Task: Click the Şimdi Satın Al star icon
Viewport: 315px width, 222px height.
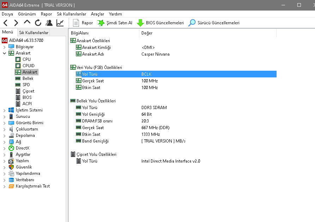Action: pos(101,23)
